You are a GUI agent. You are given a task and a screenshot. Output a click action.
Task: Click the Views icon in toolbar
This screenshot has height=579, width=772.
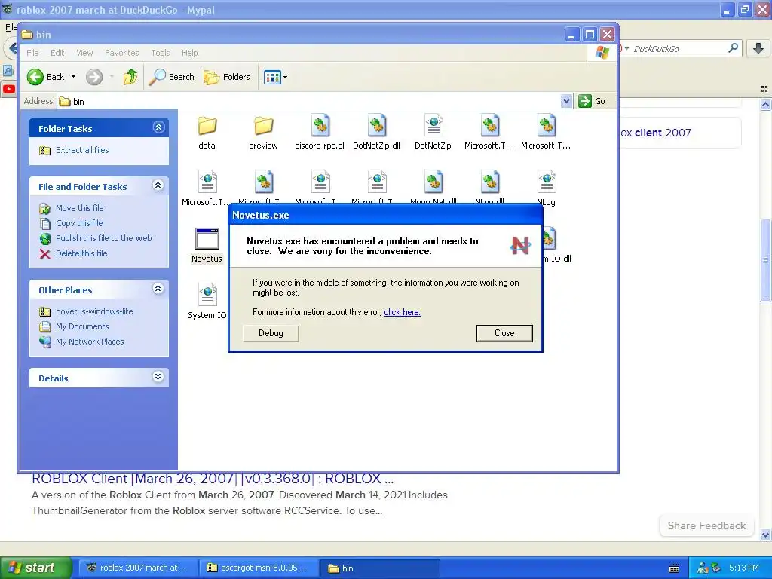click(x=272, y=77)
